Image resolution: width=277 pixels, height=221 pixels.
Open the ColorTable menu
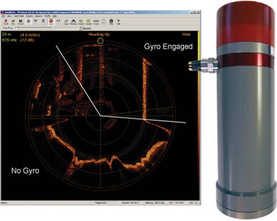[18, 16]
